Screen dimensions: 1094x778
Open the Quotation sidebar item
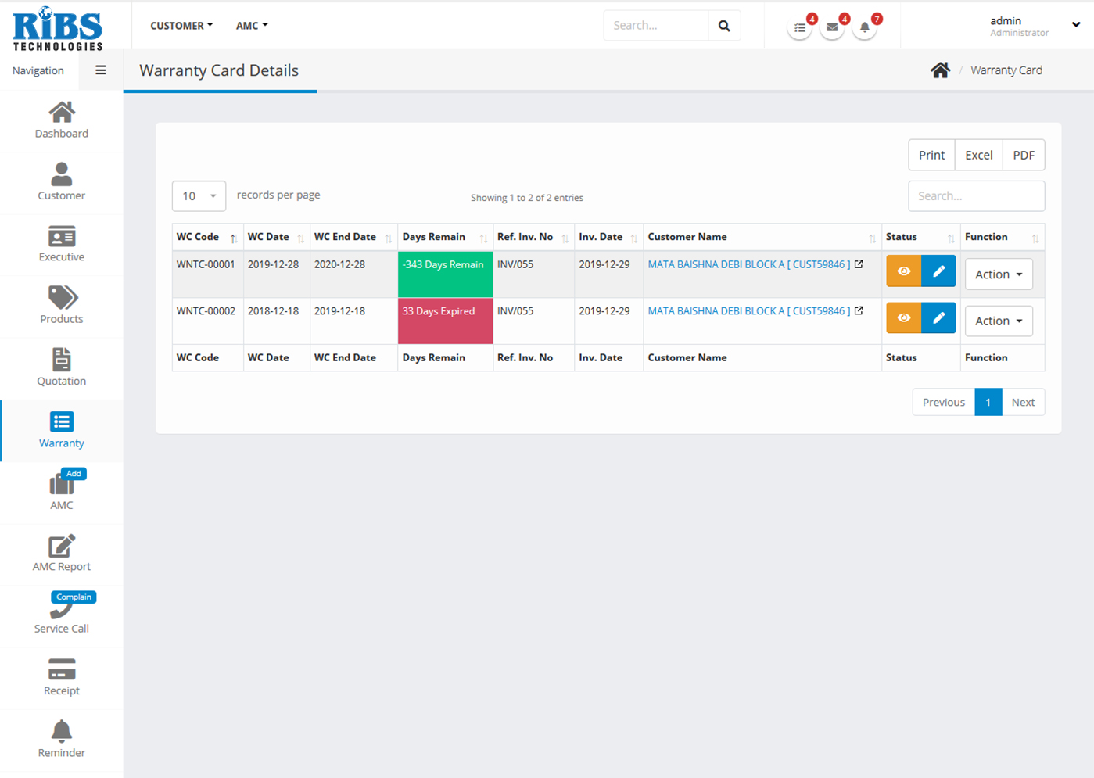[x=61, y=367]
